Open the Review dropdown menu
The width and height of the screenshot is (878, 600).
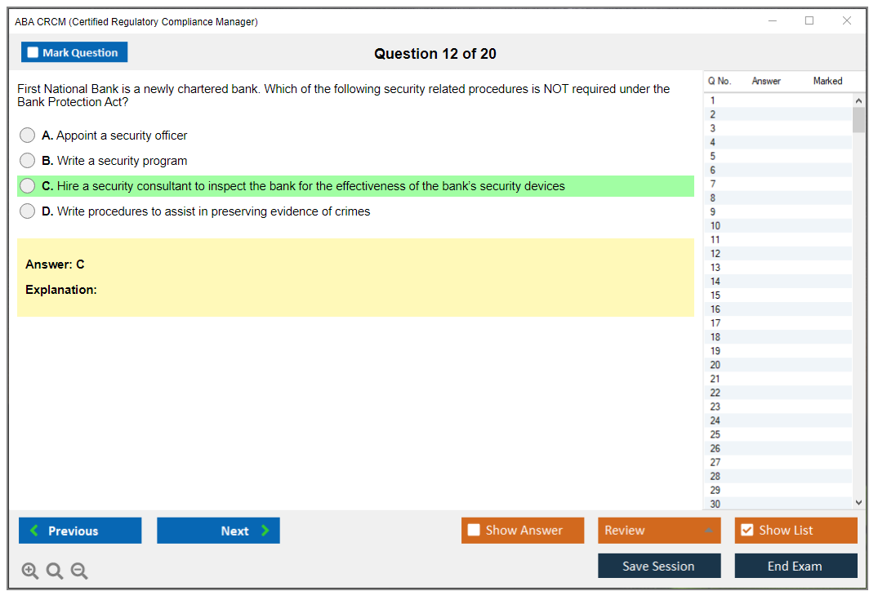pos(659,531)
